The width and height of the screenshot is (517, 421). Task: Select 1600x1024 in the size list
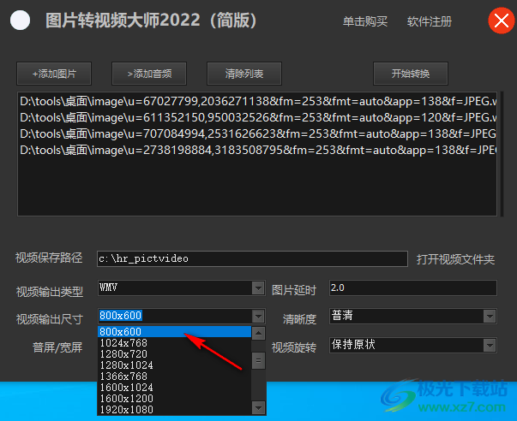(x=175, y=388)
